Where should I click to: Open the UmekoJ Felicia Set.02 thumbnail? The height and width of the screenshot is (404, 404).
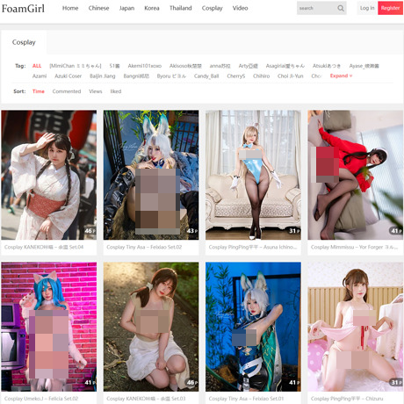tap(49, 327)
